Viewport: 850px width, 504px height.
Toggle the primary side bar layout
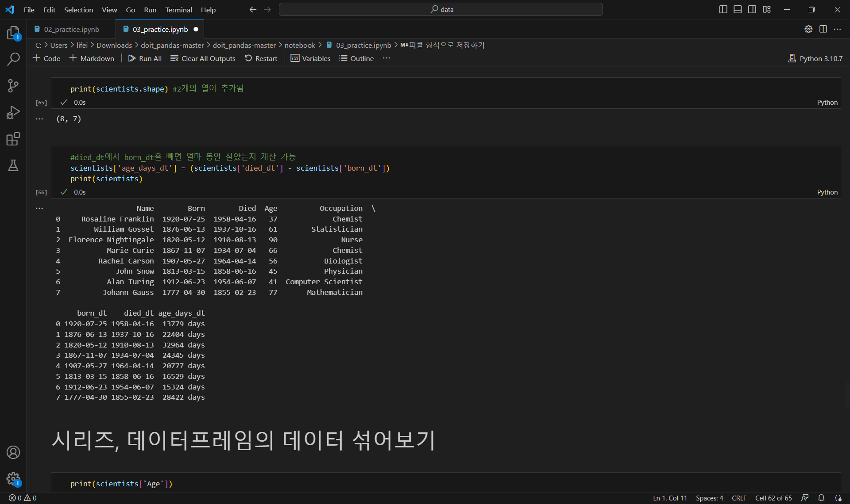(723, 9)
